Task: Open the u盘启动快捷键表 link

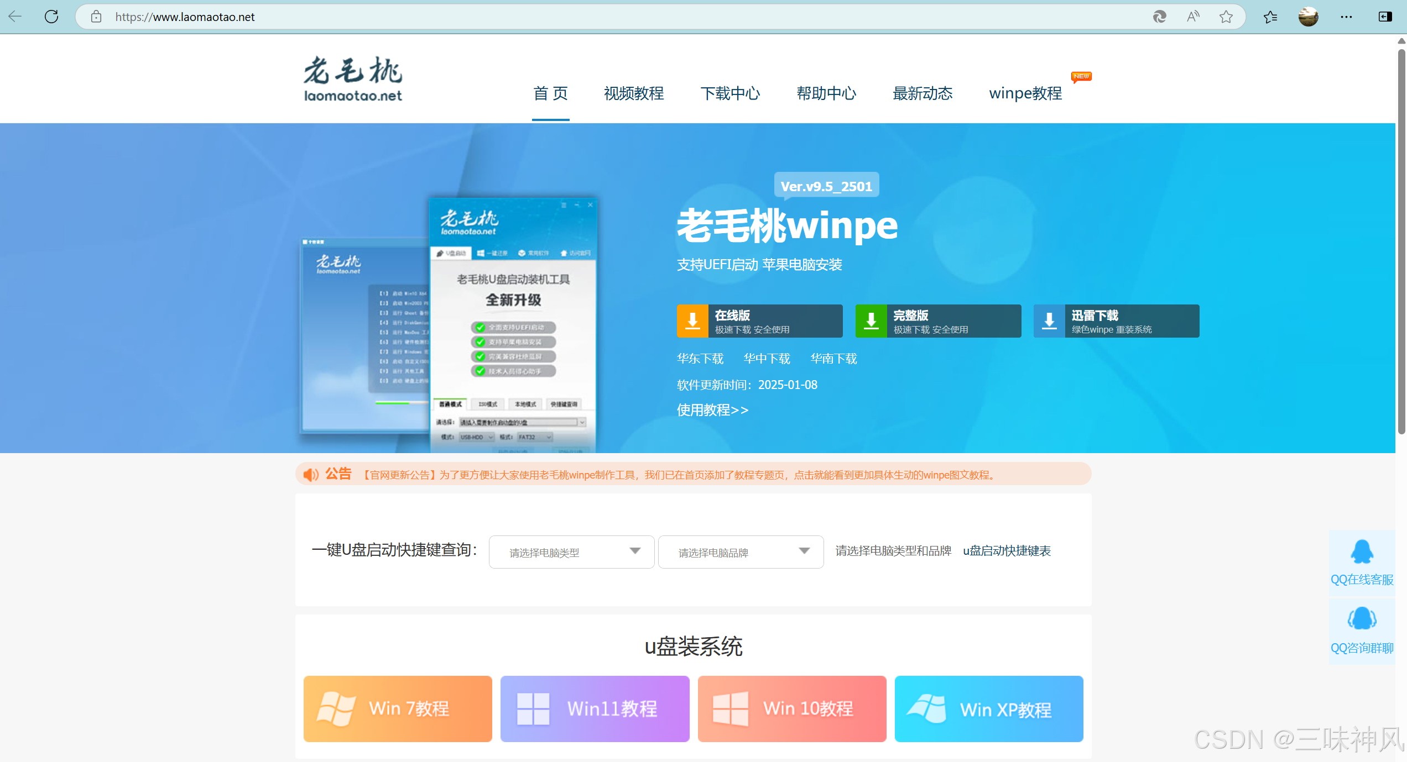Action: (x=1007, y=551)
